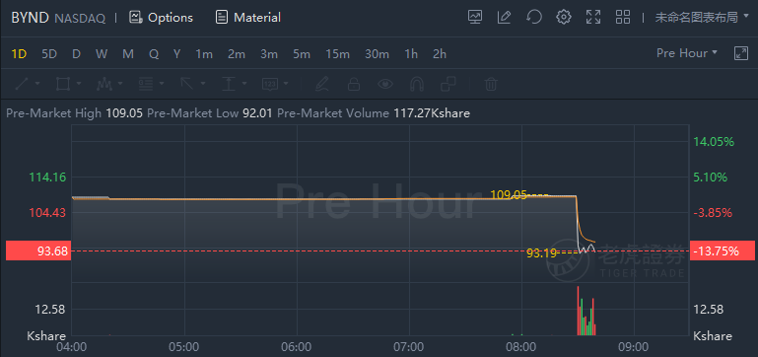Click the chart monitor icon in the header
758x357 pixels.
475,18
